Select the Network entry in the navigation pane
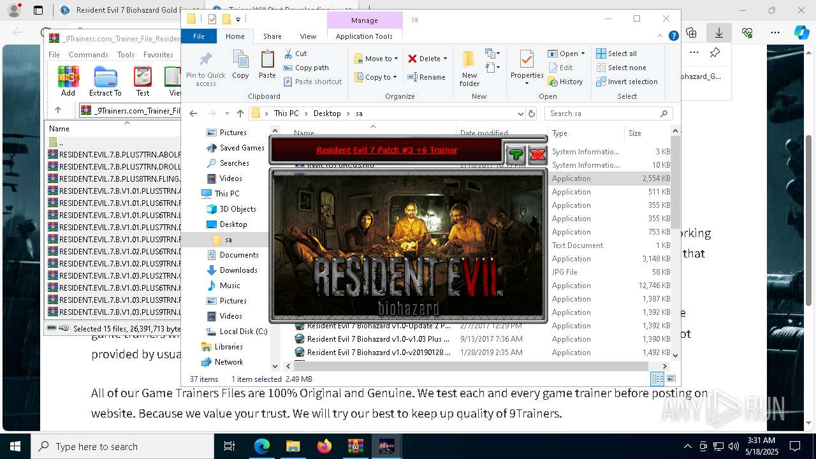The image size is (816, 459). tap(229, 362)
